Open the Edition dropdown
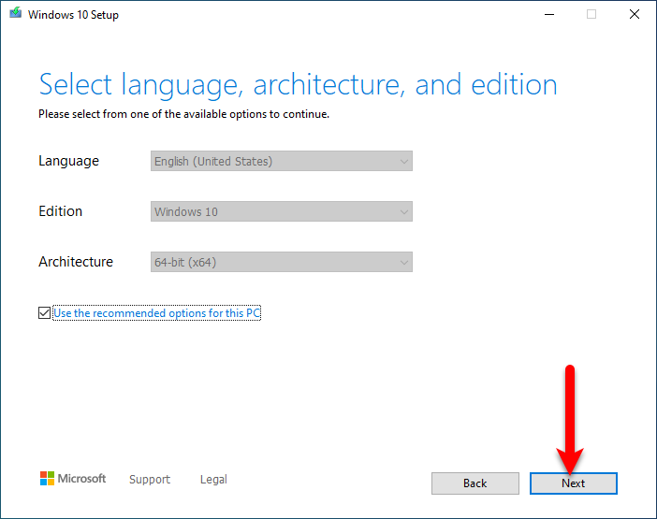 click(281, 211)
